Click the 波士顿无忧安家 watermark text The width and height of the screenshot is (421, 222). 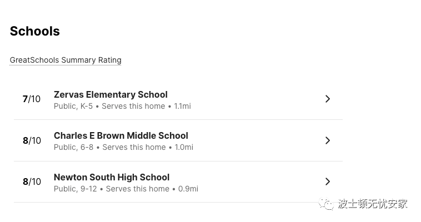pos(373,204)
